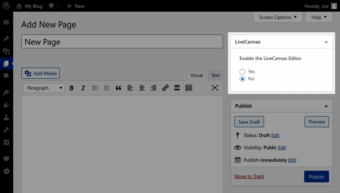Insert a link using the chain icon
Screen dimensions: 340x193
165,88
